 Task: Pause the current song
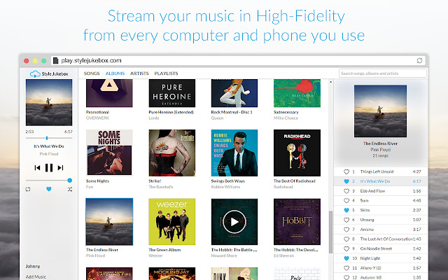49,168
